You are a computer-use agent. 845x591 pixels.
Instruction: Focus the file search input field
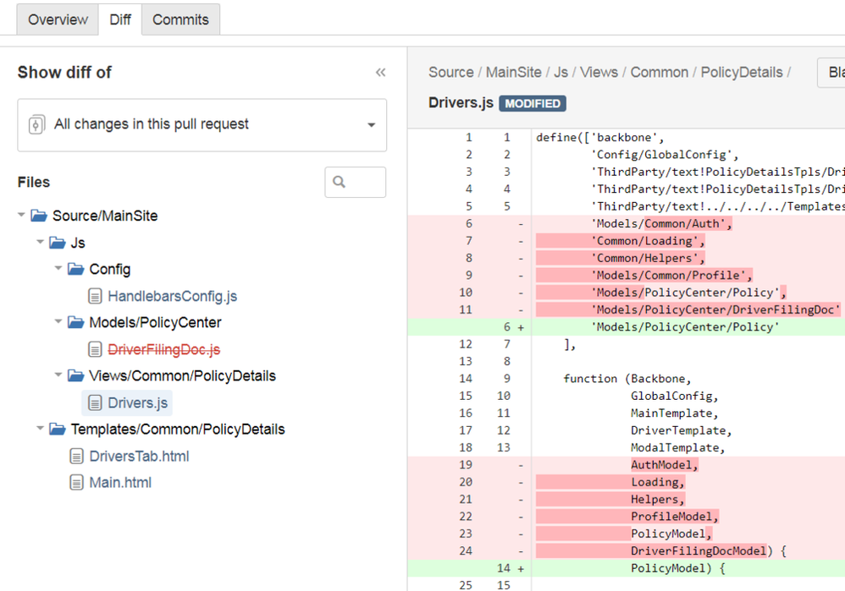coord(355,182)
